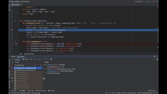Open the Run tool window tab
167x94 pixels.
[x=14, y=91]
